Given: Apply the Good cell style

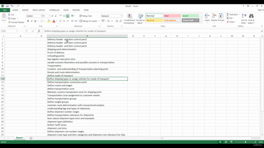Looking at the screenshot, I should click(191, 16).
